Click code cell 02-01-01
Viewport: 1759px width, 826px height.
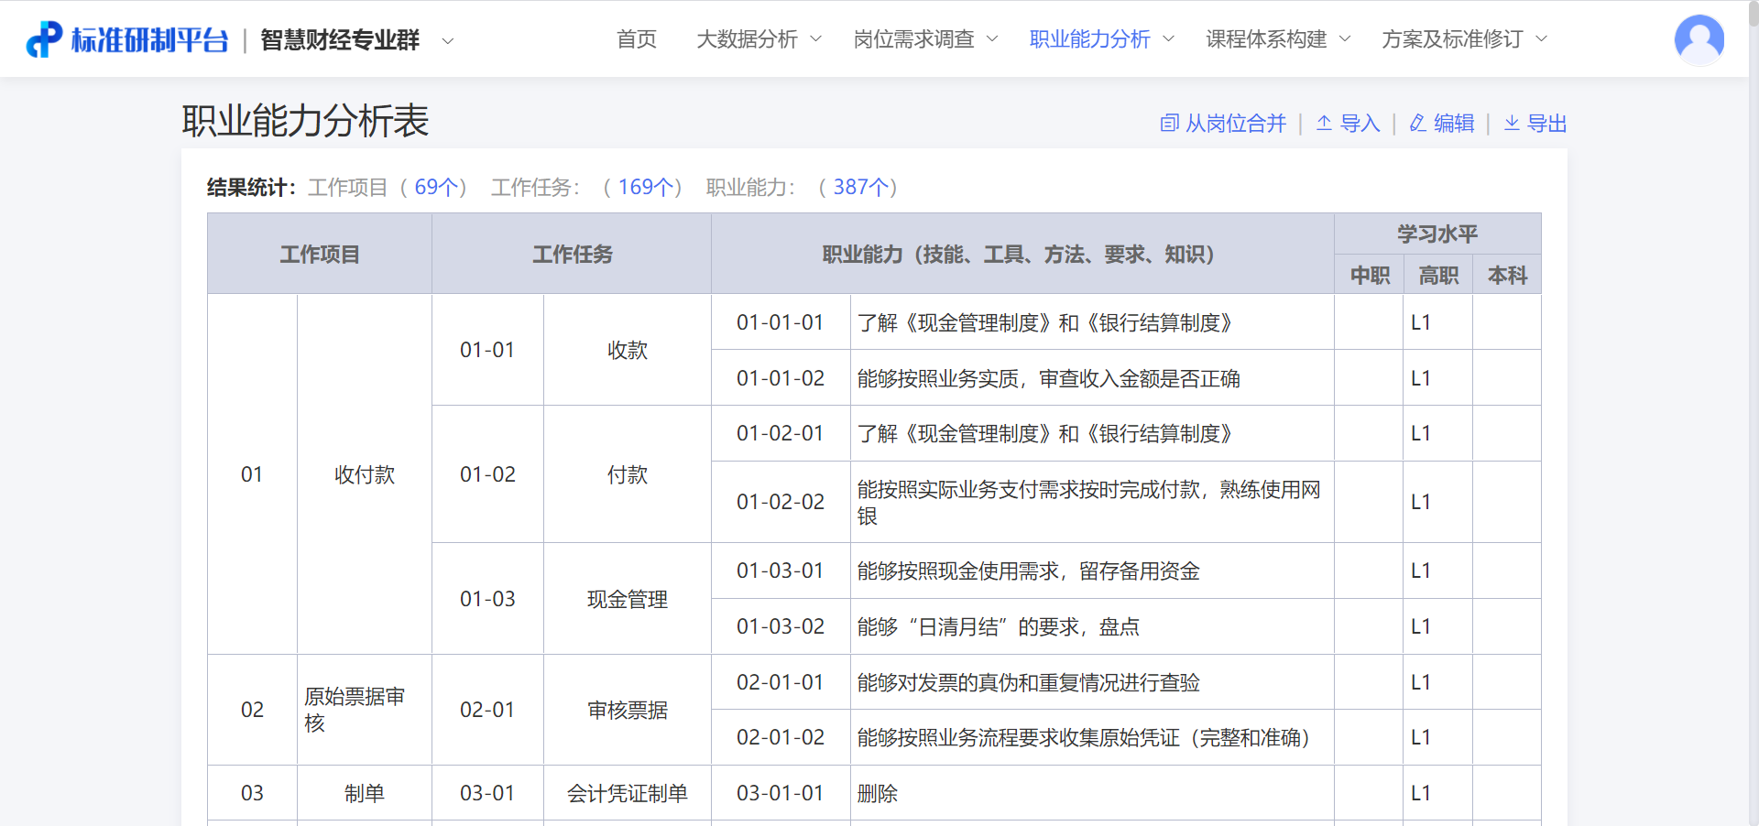pyautogui.click(x=781, y=682)
